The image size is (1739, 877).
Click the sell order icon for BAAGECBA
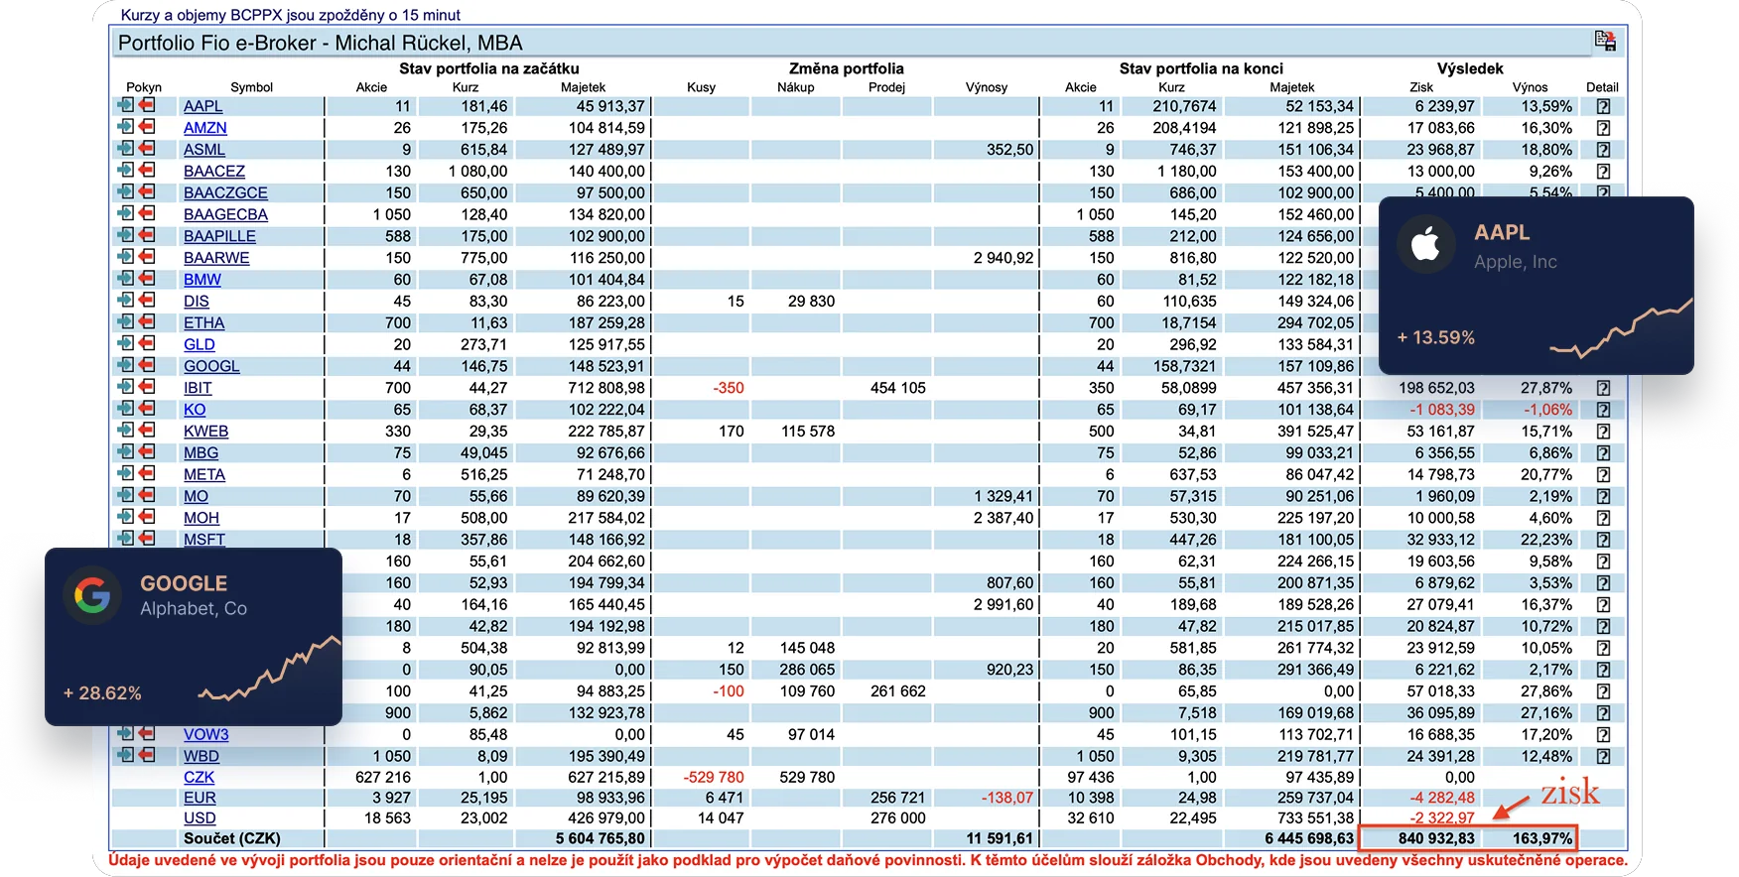[147, 213]
